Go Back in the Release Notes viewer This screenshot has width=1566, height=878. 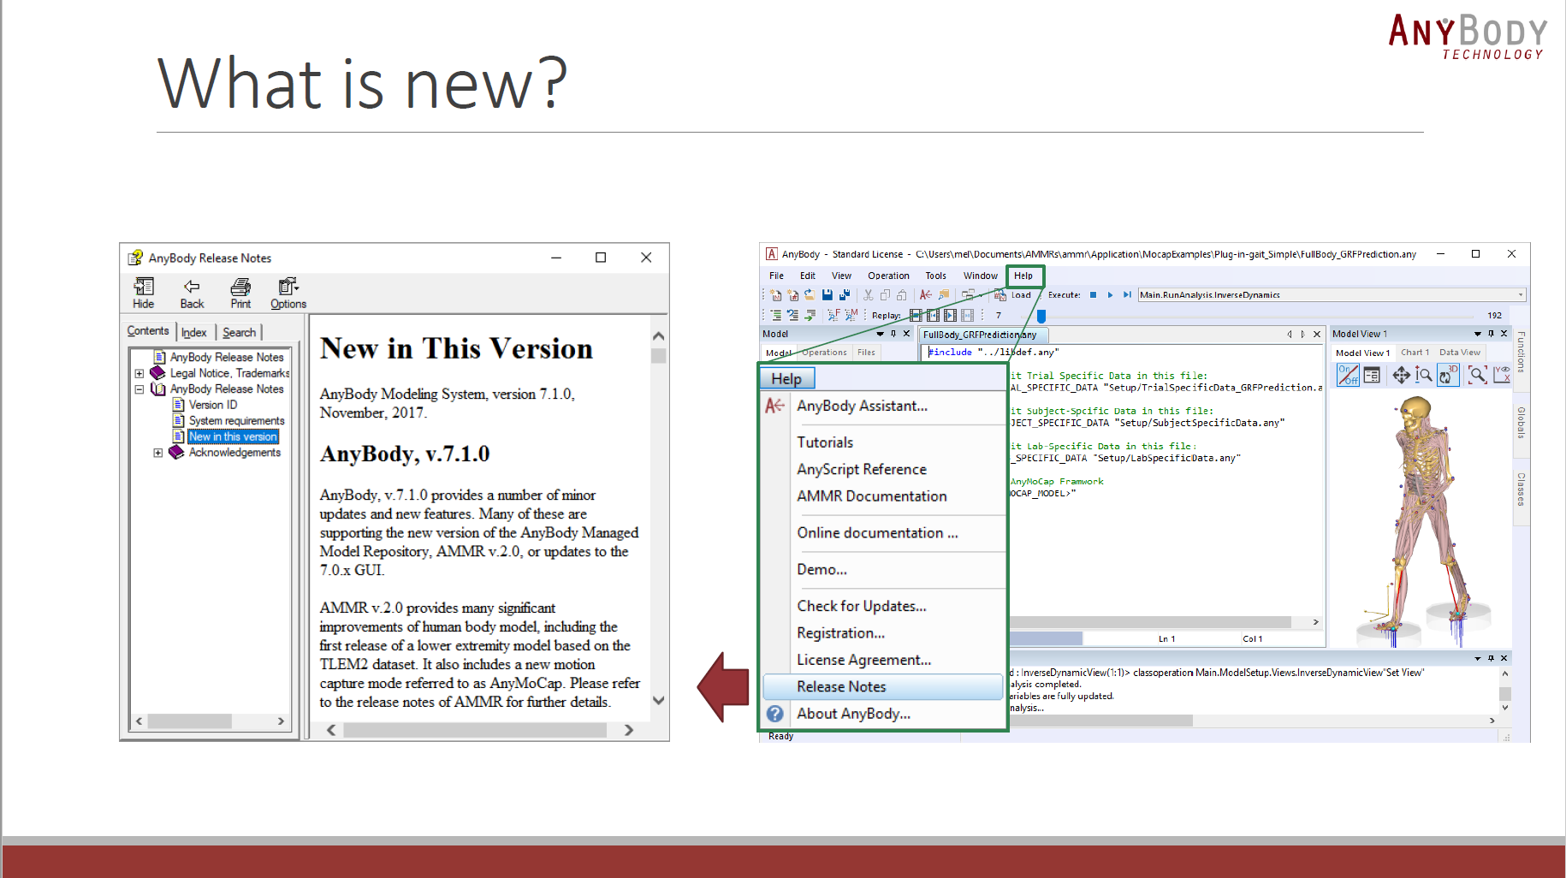pos(192,293)
